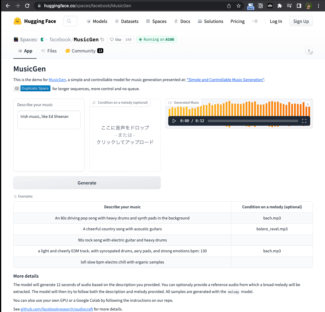Open the space options three-dot menu
325x312 pixels.
pyautogui.click(x=309, y=51)
